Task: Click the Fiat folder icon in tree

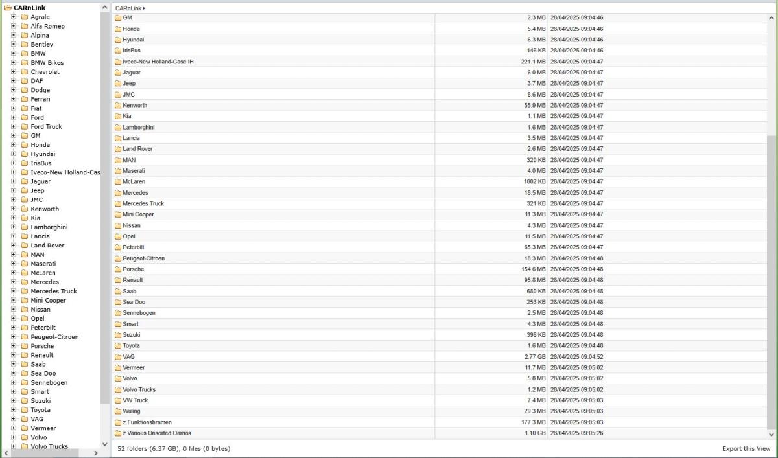Action: pyautogui.click(x=25, y=108)
